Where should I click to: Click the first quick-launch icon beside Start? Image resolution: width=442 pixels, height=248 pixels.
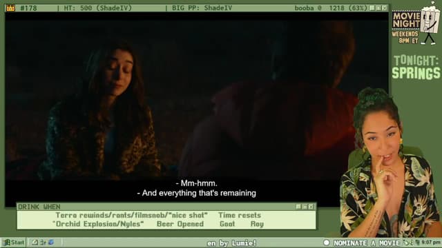[x=35, y=242]
